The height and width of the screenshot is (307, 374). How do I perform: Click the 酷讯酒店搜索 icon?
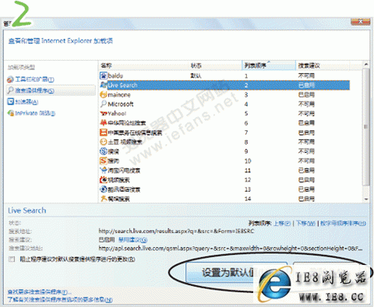coord(104,189)
